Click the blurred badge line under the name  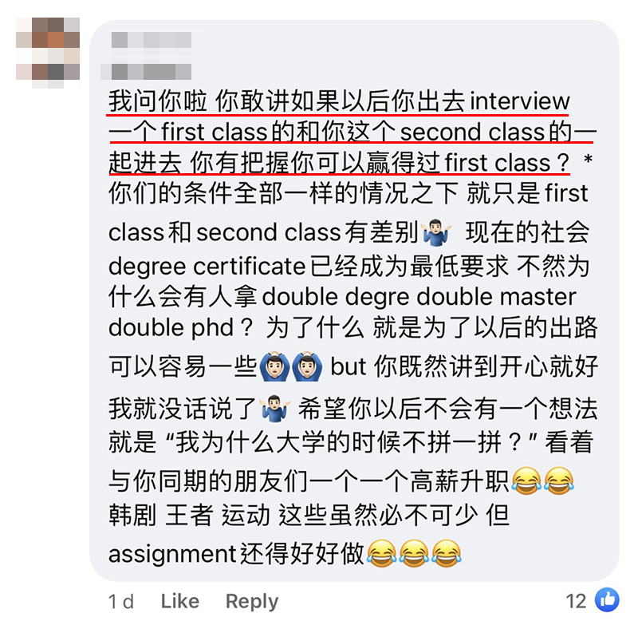pyautogui.click(x=147, y=71)
